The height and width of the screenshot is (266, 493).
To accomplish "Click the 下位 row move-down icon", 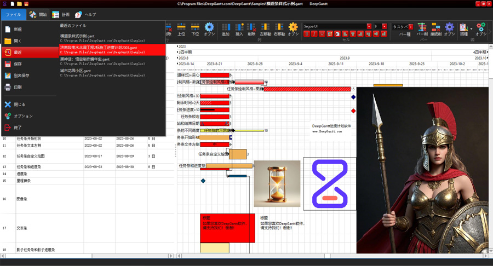I will coord(195,28).
